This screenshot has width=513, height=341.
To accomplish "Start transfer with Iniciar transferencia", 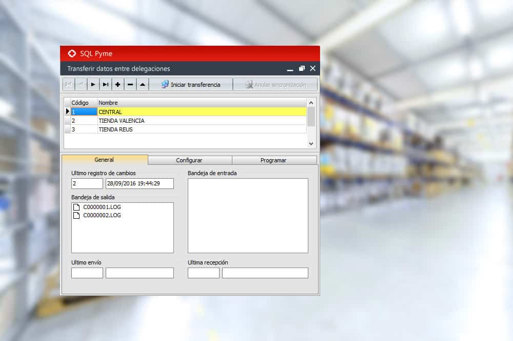I will pyautogui.click(x=191, y=85).
